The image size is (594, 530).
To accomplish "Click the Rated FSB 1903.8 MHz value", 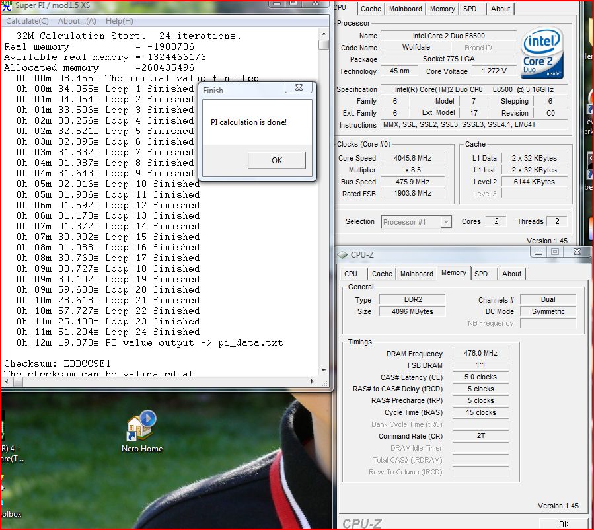I will point(412,193).
